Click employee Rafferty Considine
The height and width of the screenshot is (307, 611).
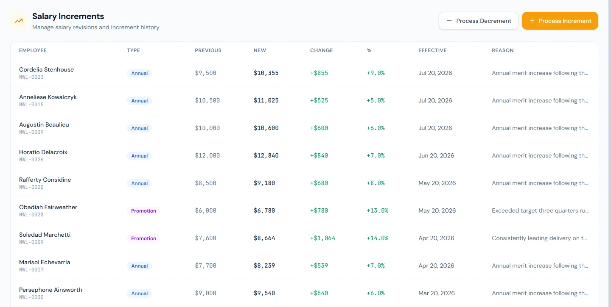(x=45, y=180)
